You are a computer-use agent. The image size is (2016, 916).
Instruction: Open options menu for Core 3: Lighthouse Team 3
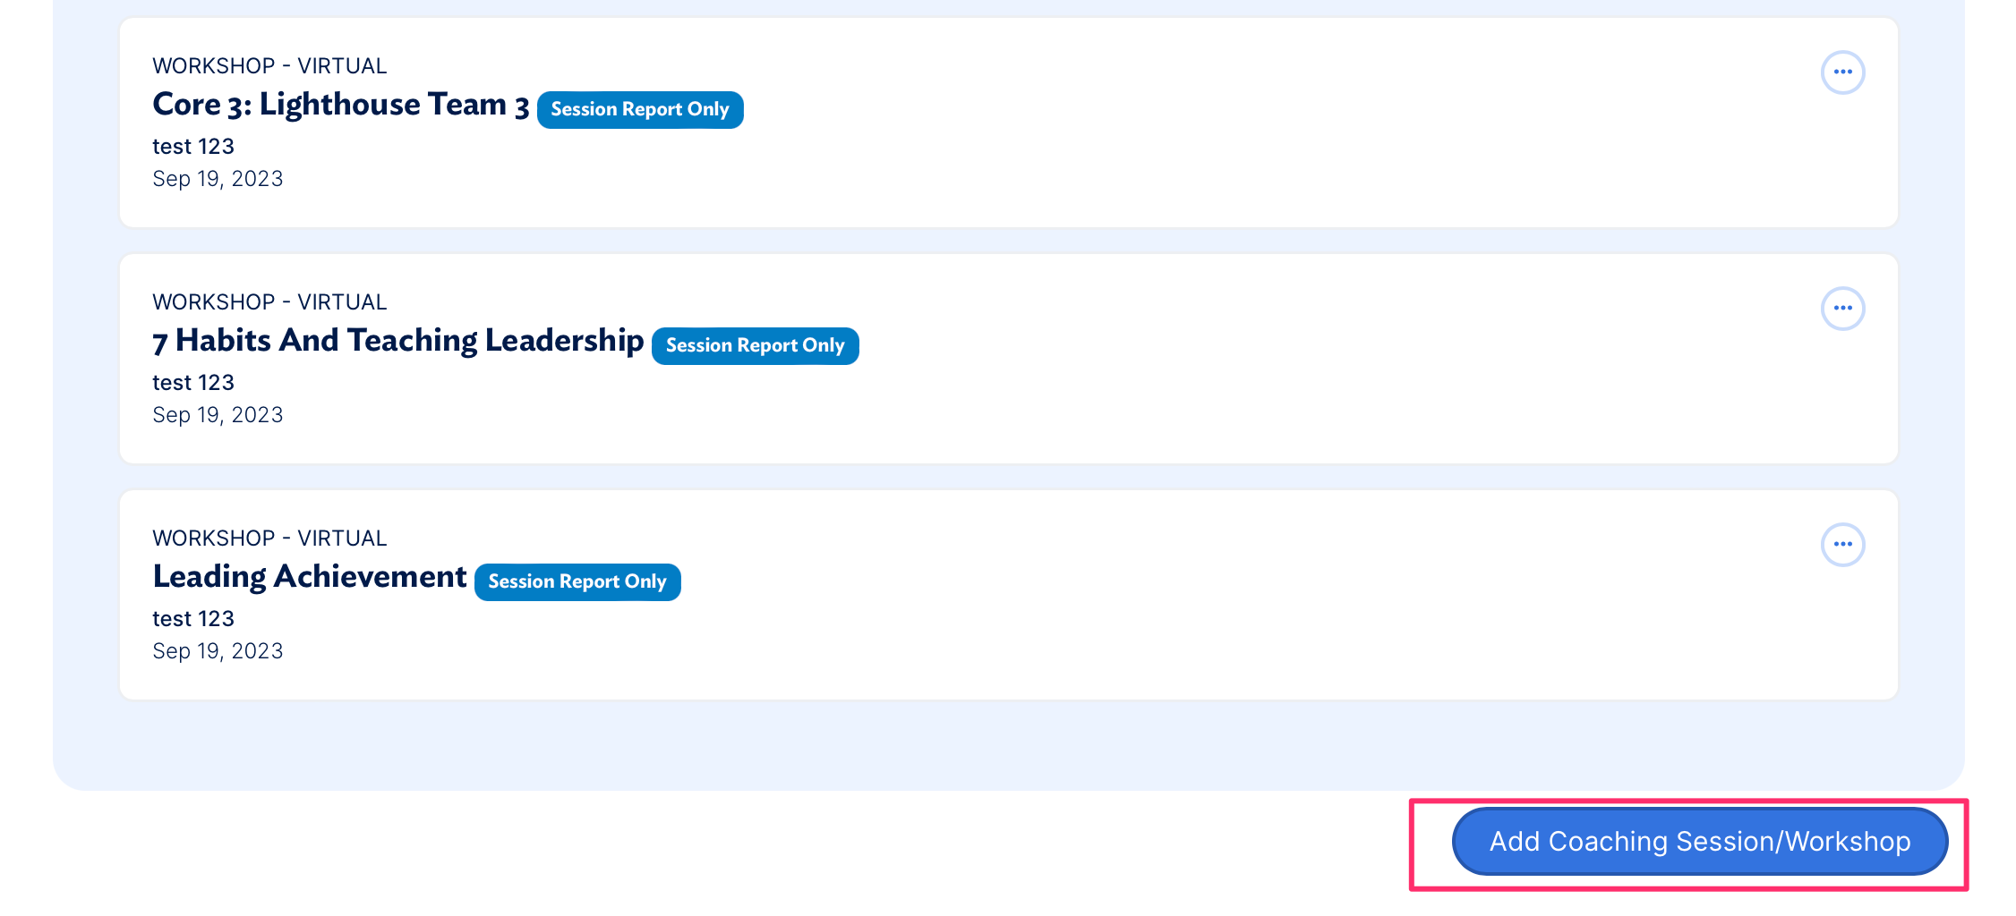pyautogui.click(x=1842, y=72)
